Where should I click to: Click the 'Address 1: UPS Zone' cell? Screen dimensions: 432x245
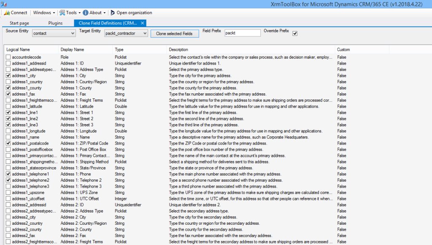click(x=79, y=193)
